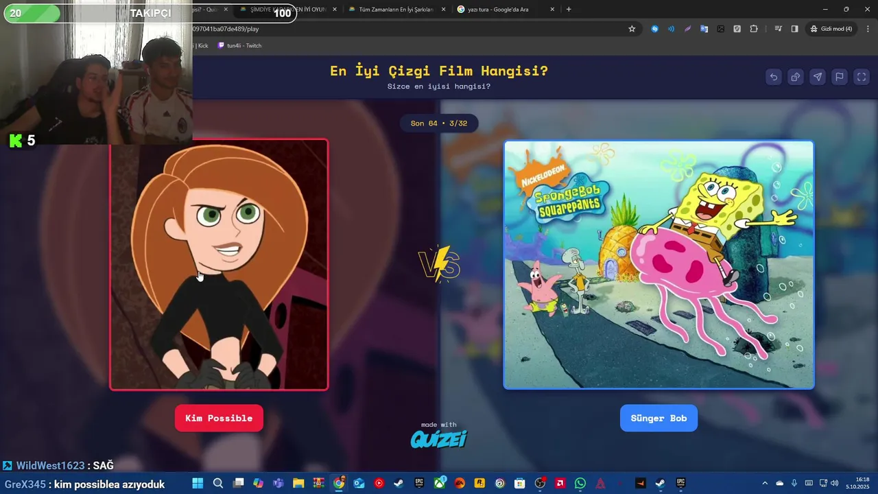Vote for Sünger Bob button
Viewport: 878px width, 494px height.
click(658, 418)
